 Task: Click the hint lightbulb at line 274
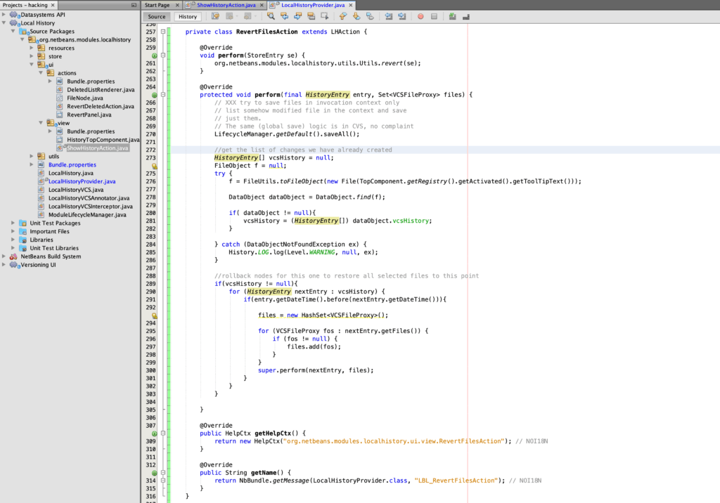tap(154, 166)
